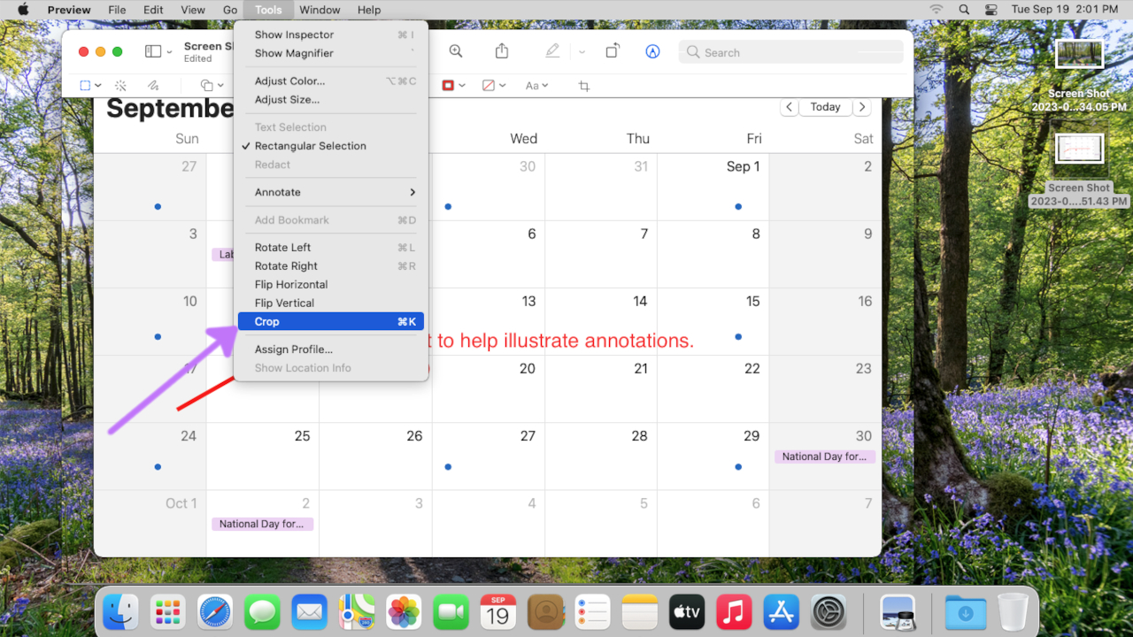Click the Highlight pen toolbar icon
Viewport: 1133px width, 637px height.
coord(552,52)
